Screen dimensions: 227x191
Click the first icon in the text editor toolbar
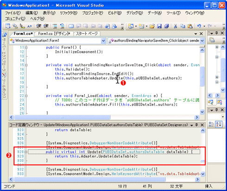(x=8, y=26)
